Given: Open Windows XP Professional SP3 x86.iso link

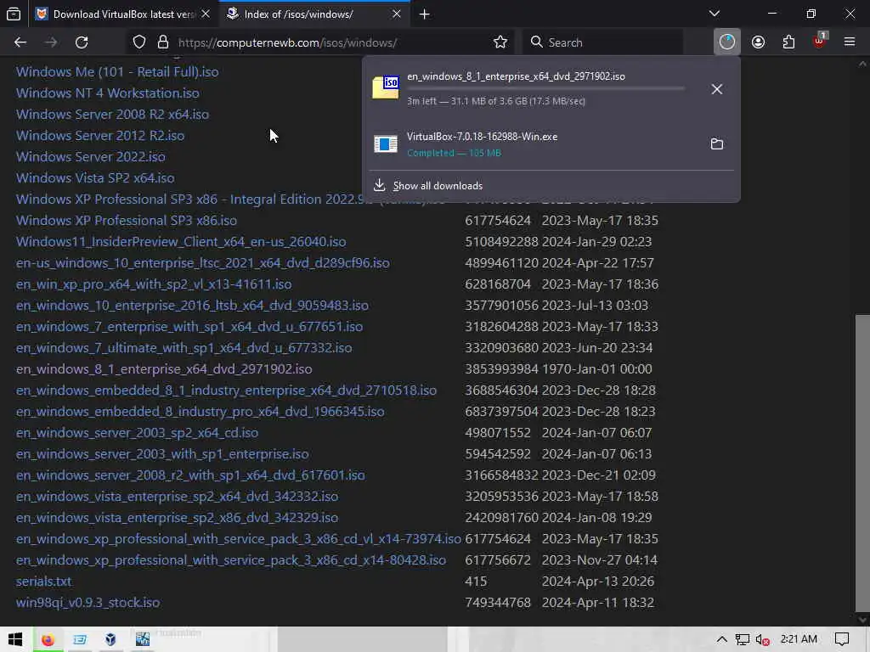Looking at the screenshot, I should tap(127, 220).
